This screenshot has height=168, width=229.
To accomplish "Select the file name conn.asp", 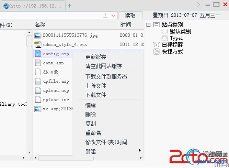I will click(53, 63).
